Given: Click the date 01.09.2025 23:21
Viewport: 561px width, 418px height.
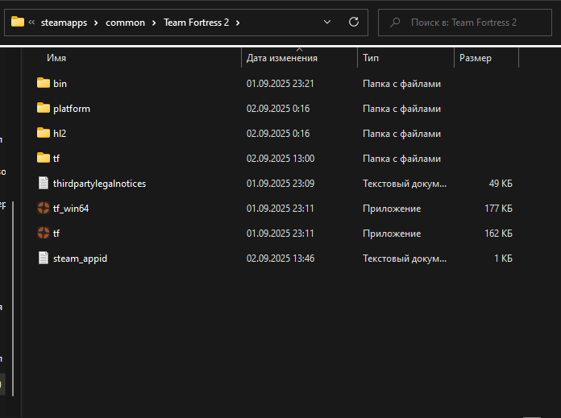Looking at the screenshot, I should pyautogui.click(x=280, y=83).
